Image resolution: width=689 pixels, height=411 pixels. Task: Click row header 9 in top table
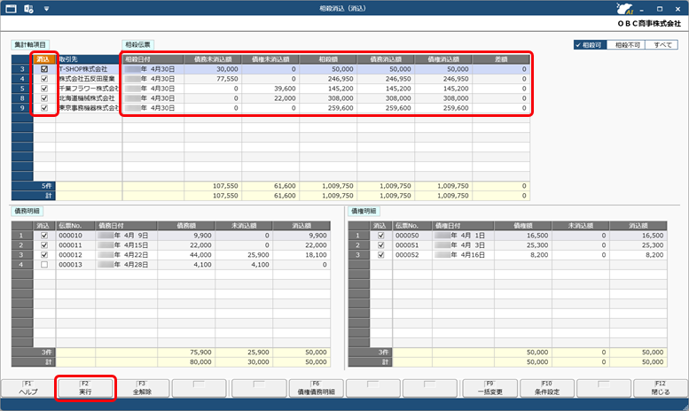(x=22, y=107)
